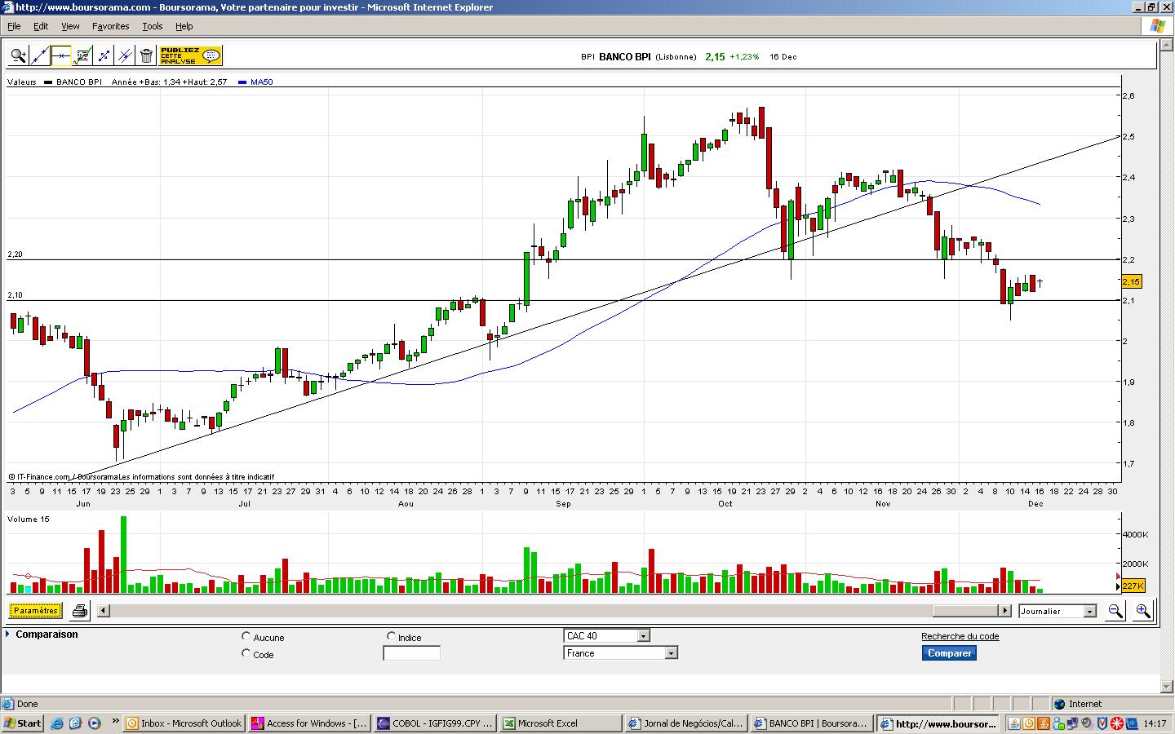Click the chart scrollbar right arrow
The width and height of the screenshot is (1175, 734).
[1005, 610]
